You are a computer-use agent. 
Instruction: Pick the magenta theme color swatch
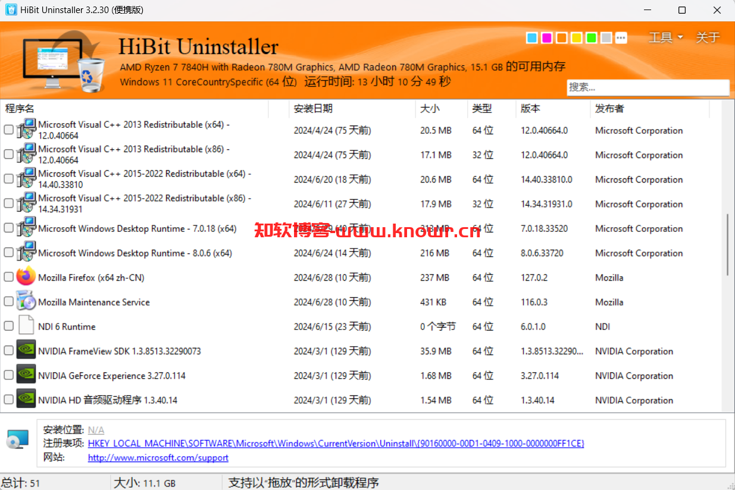coord(547,38)
